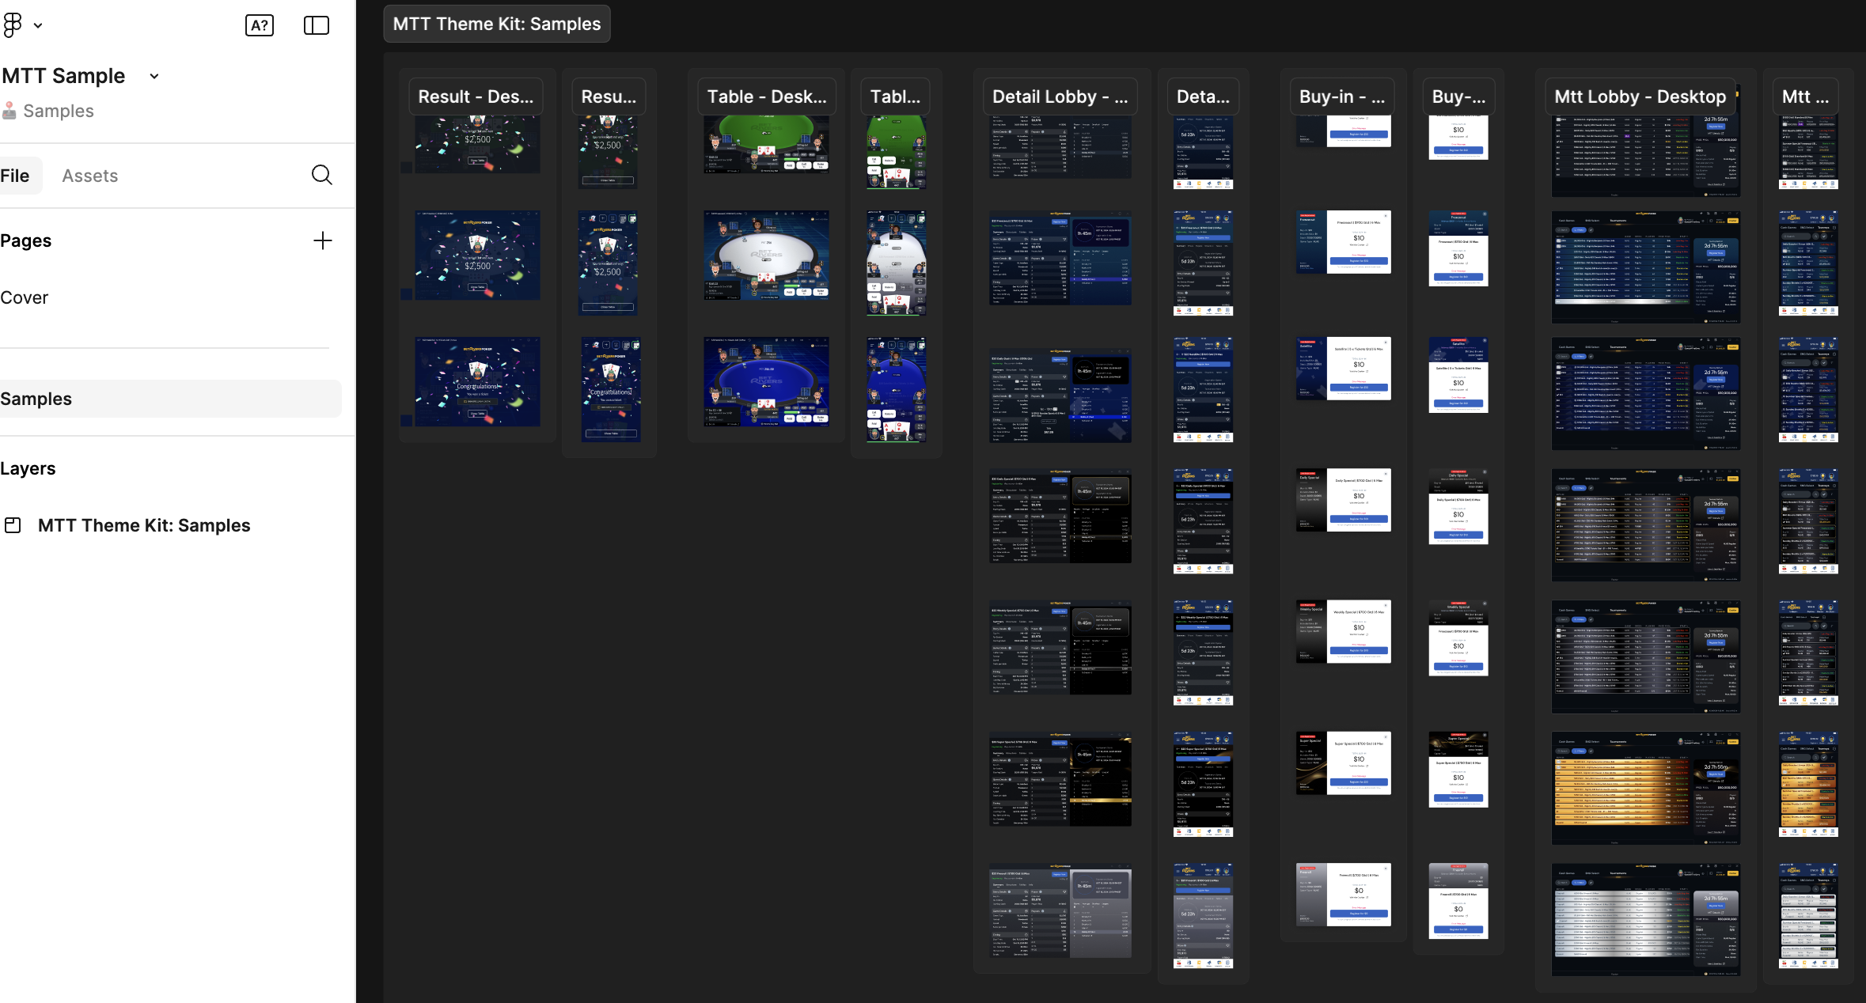The image size is (1866, 1003).
Task: Switch to the Assets tab
Action: (x=90, y=176)
